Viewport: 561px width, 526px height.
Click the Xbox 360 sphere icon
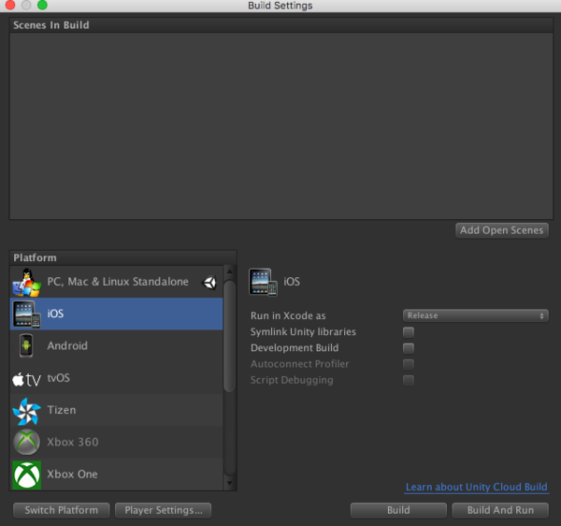tap(26, 442)
